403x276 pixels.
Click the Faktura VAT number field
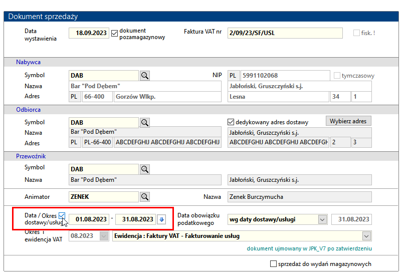(x=285, y=33)
